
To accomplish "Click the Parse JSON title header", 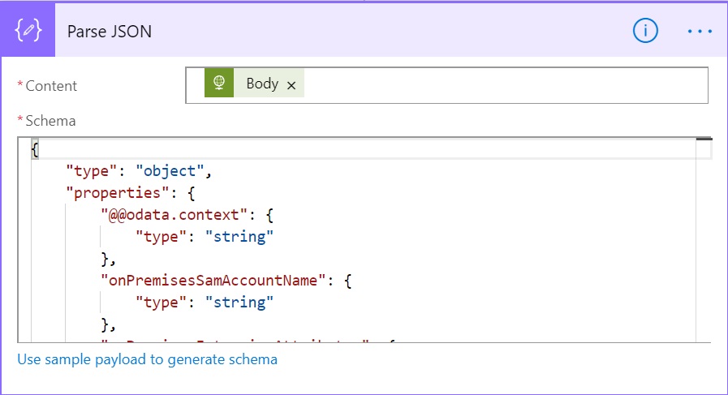I will tap(110, 31).
